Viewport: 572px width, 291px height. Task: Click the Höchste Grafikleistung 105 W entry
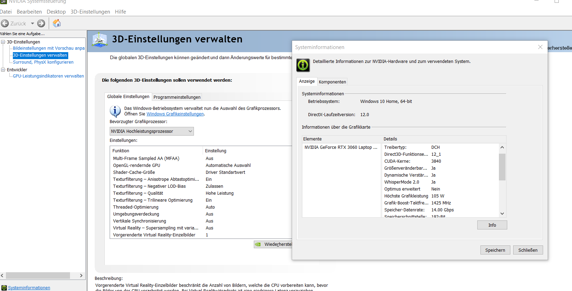click(414, 196)
